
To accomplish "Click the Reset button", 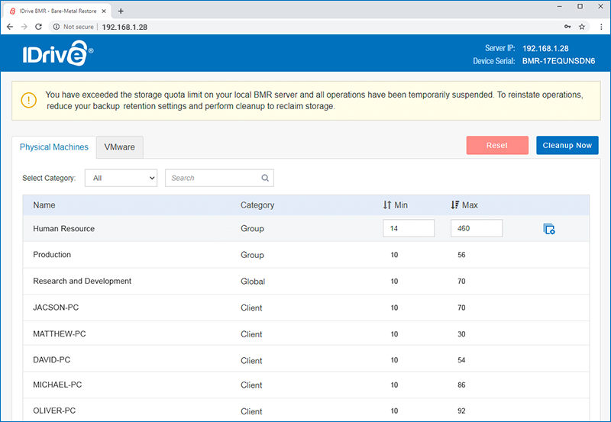I will click(497, 145).
